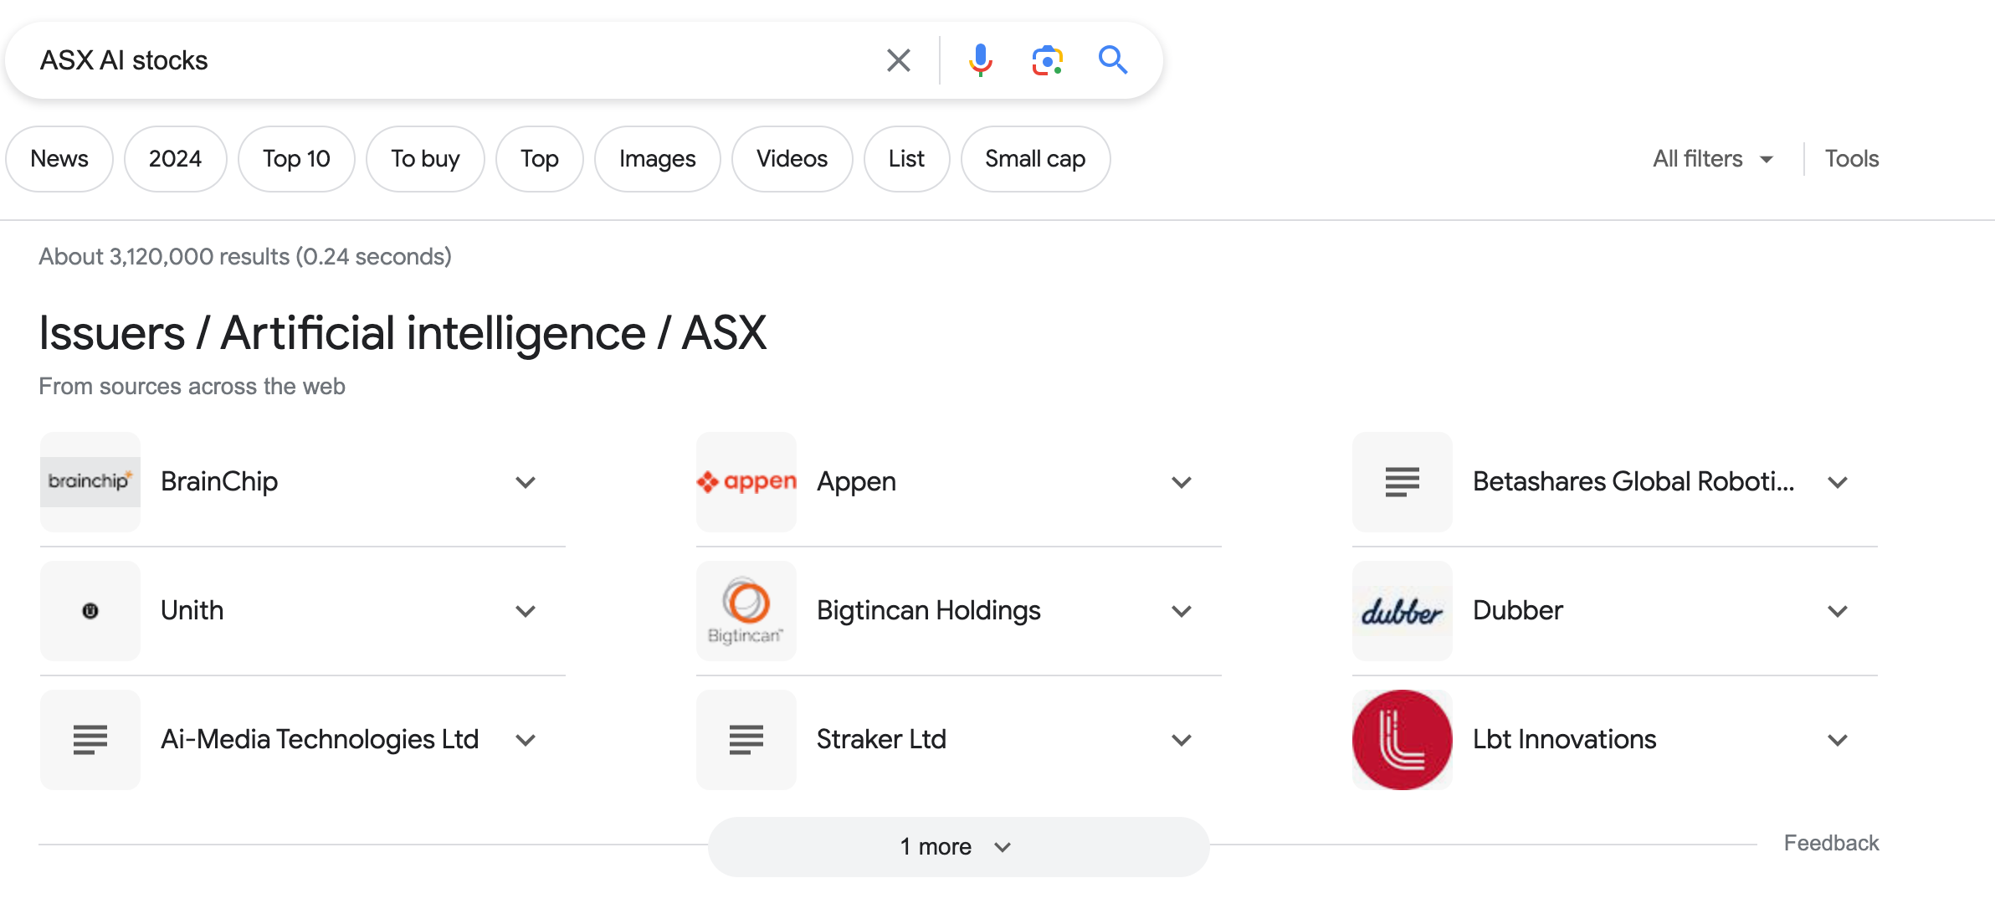The width and height of the screenshot is (1995, 909).
Task: Select the 2024 filter chip
Action: (x=175, y=159)
